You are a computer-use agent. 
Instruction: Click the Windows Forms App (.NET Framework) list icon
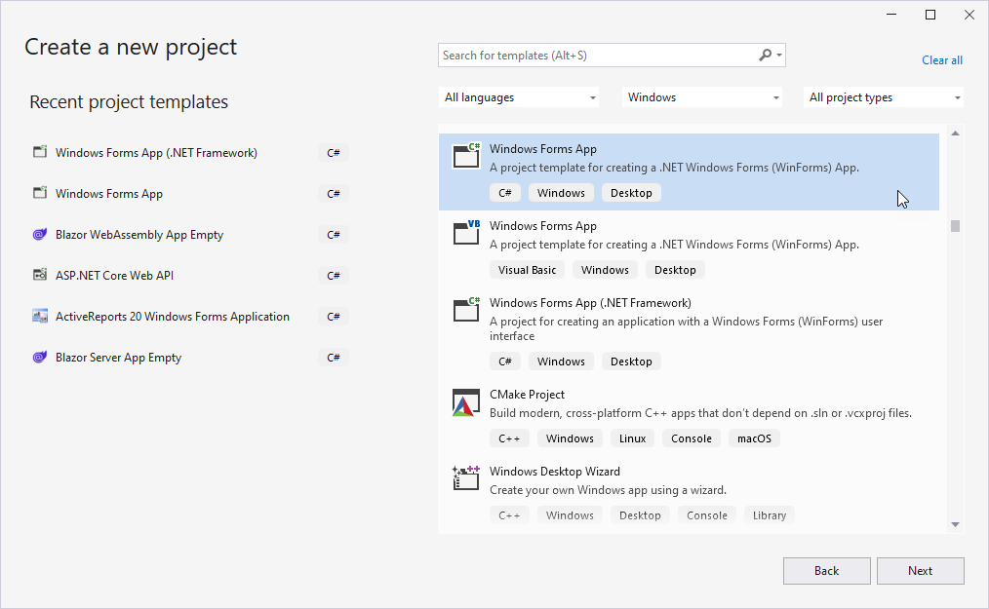click(466, 310)
